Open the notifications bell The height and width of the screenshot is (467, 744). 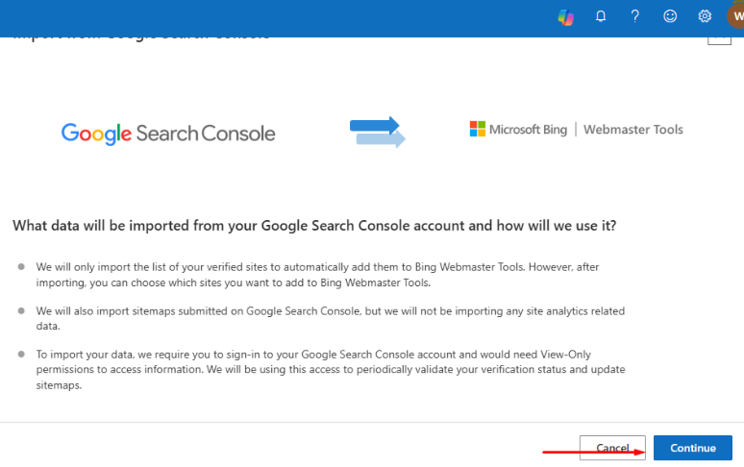[601, 16]
